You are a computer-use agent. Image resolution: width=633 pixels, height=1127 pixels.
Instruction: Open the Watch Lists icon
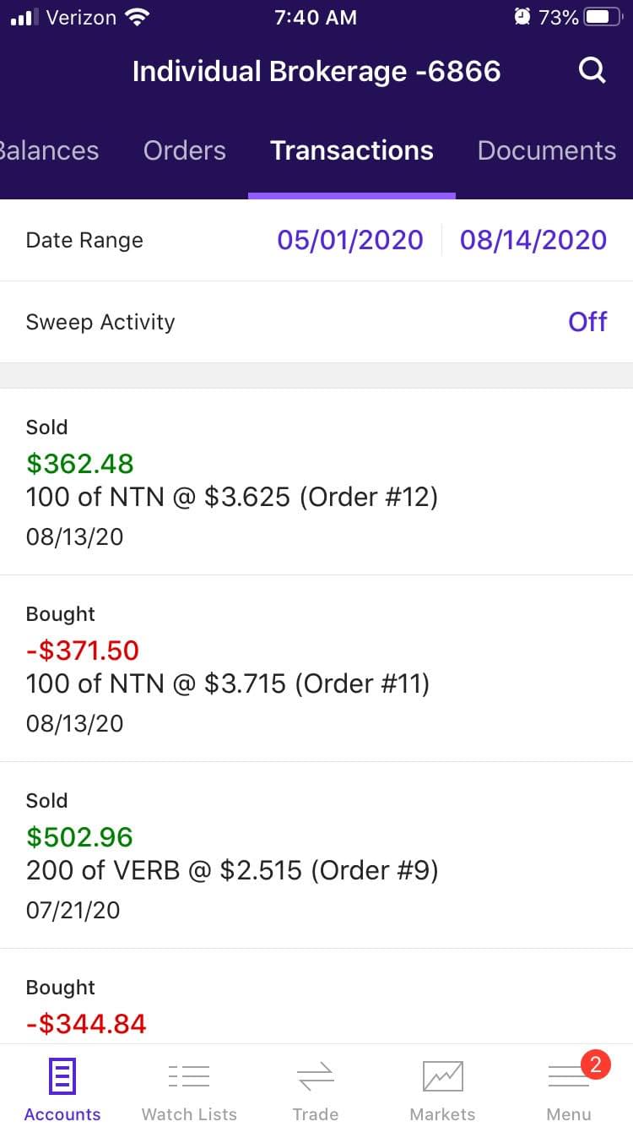click(x=189, y=1076)
